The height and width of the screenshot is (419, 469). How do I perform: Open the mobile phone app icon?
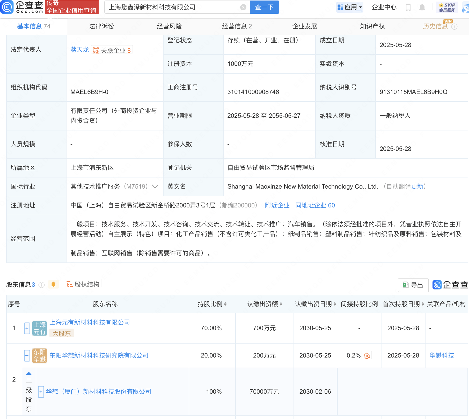[x=408, y=7]
